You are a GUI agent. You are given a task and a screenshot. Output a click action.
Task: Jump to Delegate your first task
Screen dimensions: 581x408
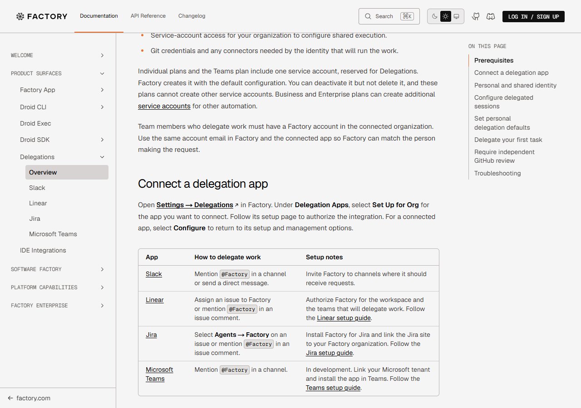point(508,140)
